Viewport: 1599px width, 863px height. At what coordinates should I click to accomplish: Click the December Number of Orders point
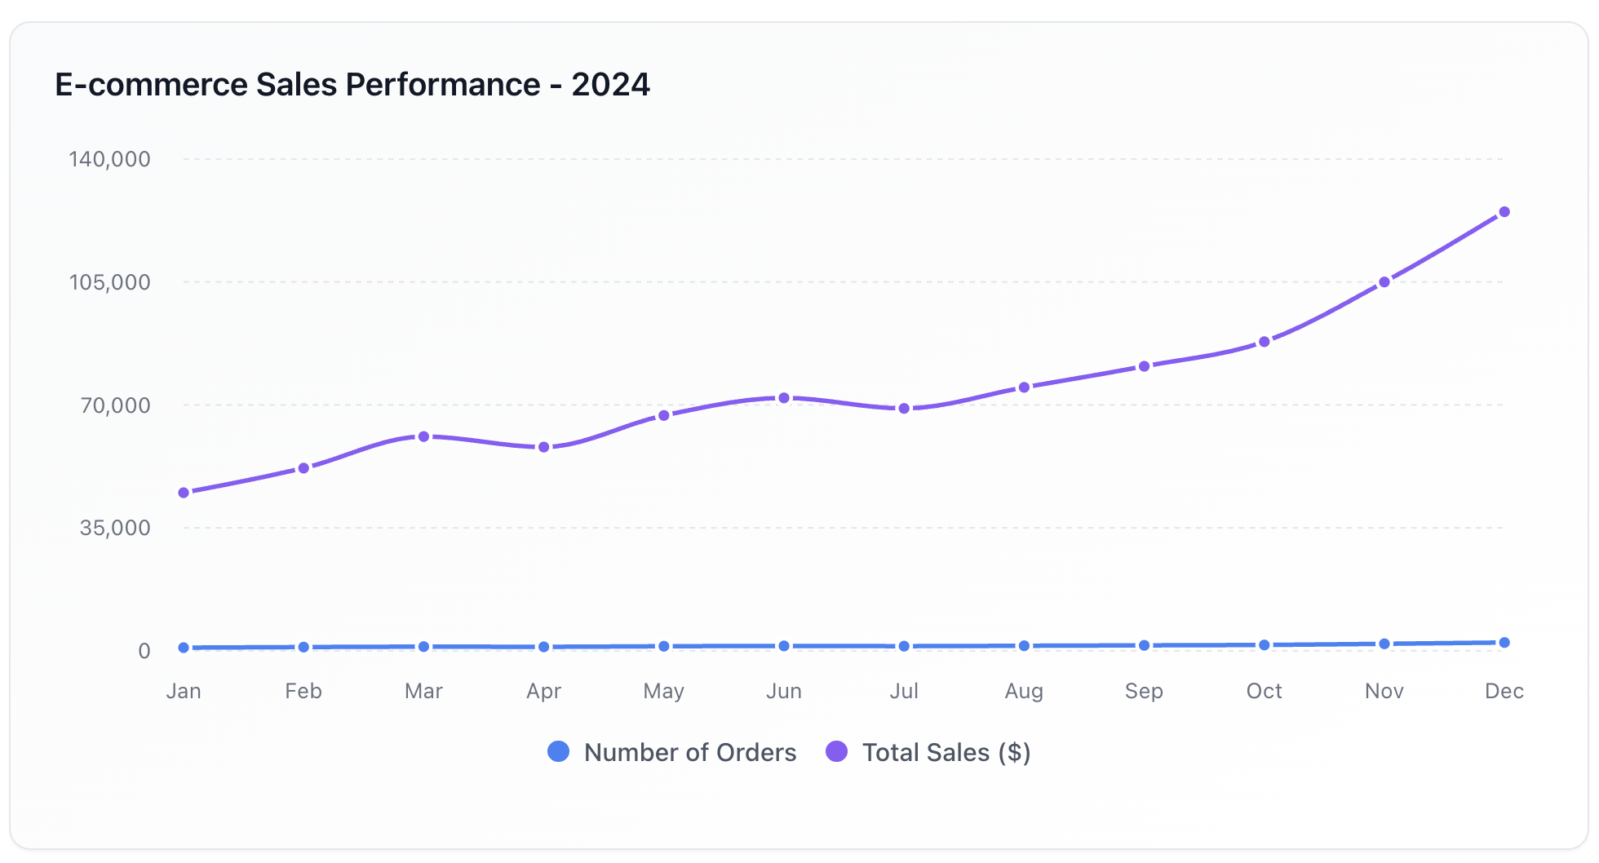[x=1504, y=643]
